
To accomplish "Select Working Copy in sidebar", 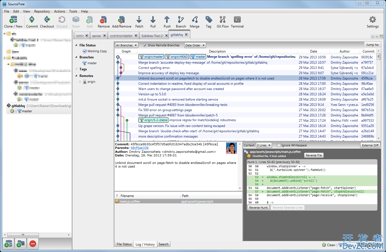I will click(94, 51).
